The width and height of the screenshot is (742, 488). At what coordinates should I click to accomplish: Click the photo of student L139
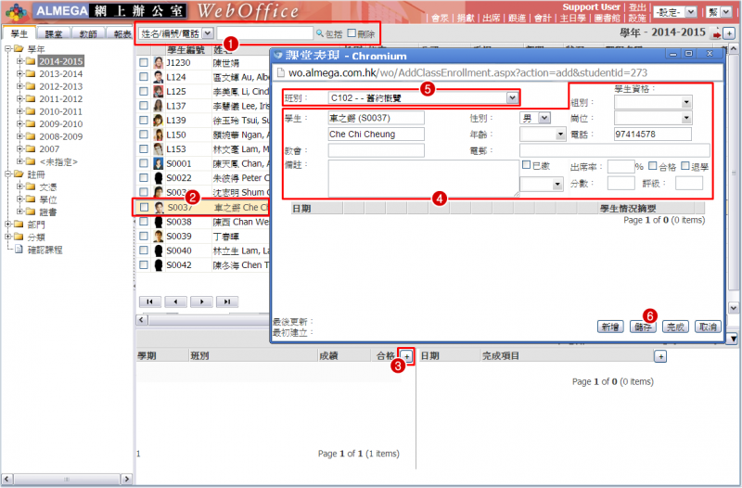158,121
